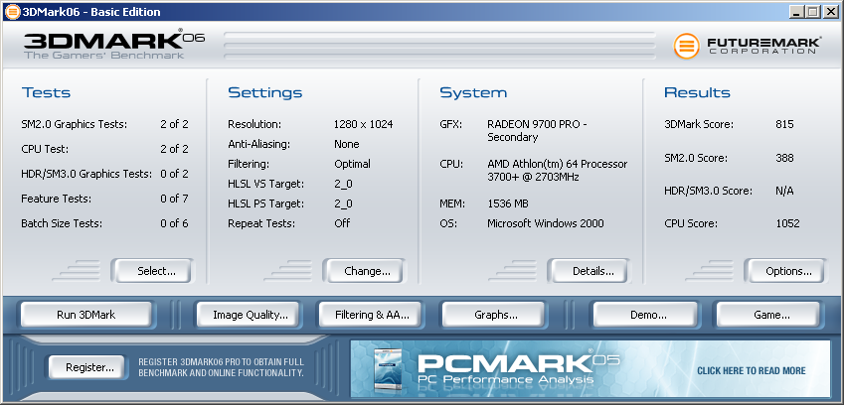Click the Results section heading
This screenshot has height=405, width=844.
pos(697,92)
